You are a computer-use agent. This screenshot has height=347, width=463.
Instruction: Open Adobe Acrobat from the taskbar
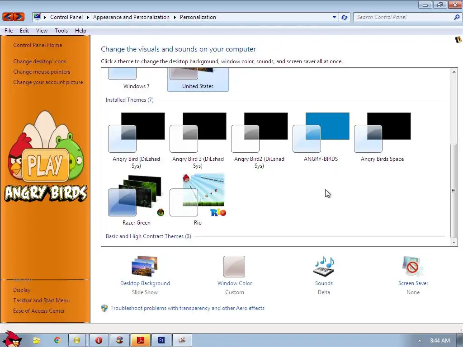[x=141, y=340]
